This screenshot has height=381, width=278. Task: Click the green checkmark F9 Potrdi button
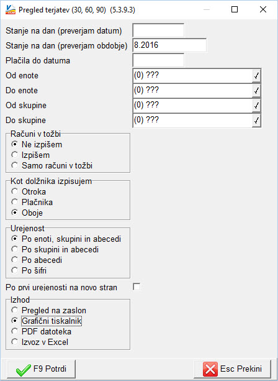pos(41,369)
